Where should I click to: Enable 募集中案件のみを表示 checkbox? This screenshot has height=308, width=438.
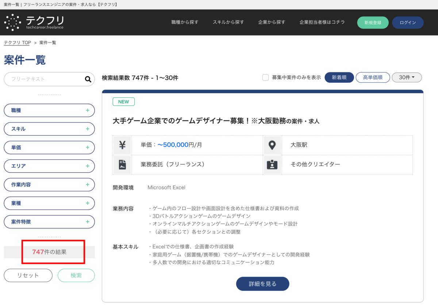pos(266,78)
